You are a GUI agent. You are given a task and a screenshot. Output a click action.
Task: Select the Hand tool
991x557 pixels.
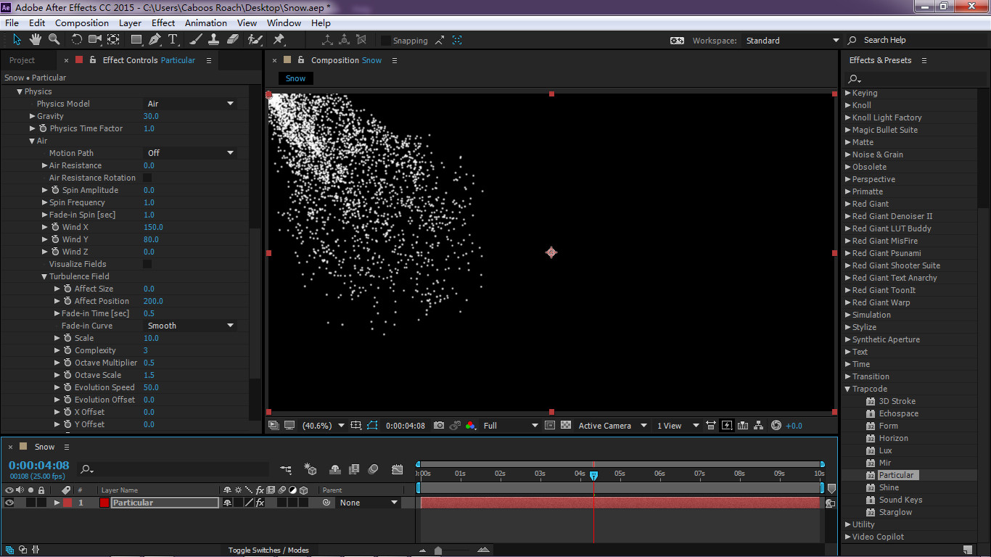pos(36,39)
